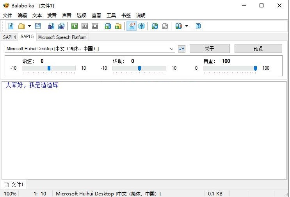
Task: Click the Save Audio File icon
Action: (x=51, y=26)
